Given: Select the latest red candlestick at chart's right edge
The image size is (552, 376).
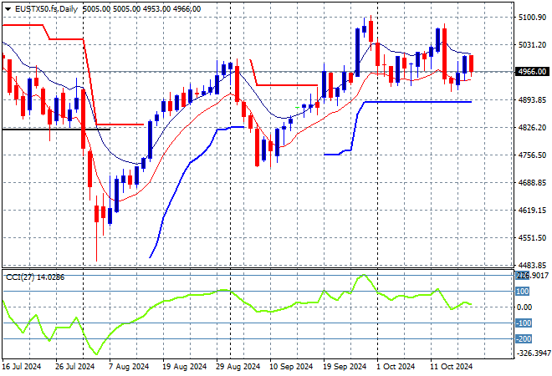Looking at the screenshot, I should (x=472, y=64).
